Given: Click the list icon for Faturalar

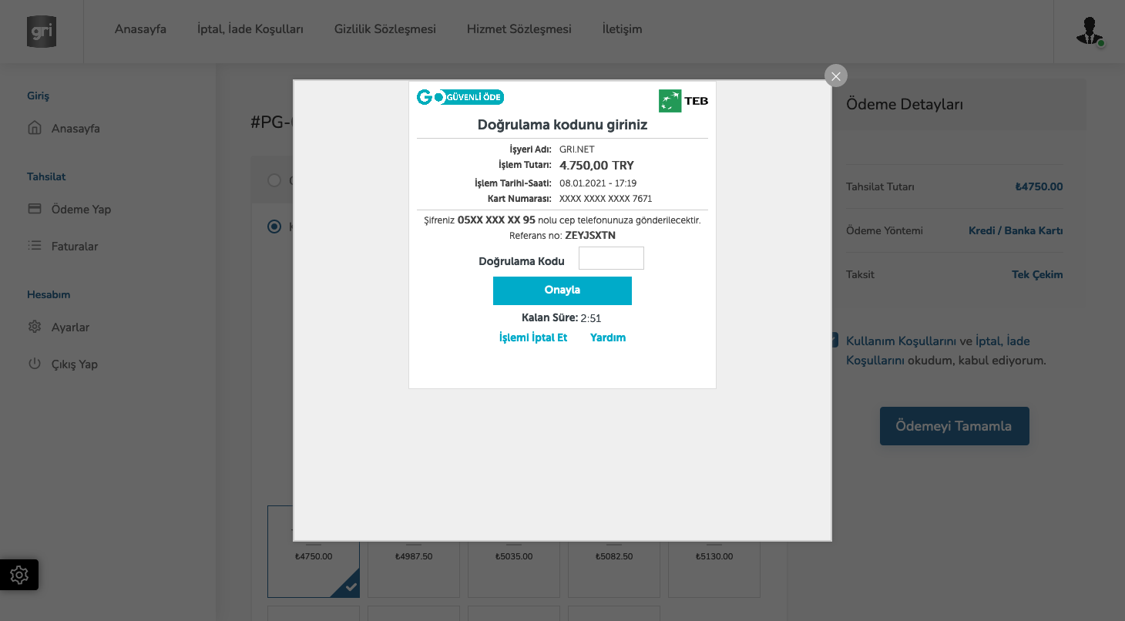Looking at the screenshot, I should [35, 246].
